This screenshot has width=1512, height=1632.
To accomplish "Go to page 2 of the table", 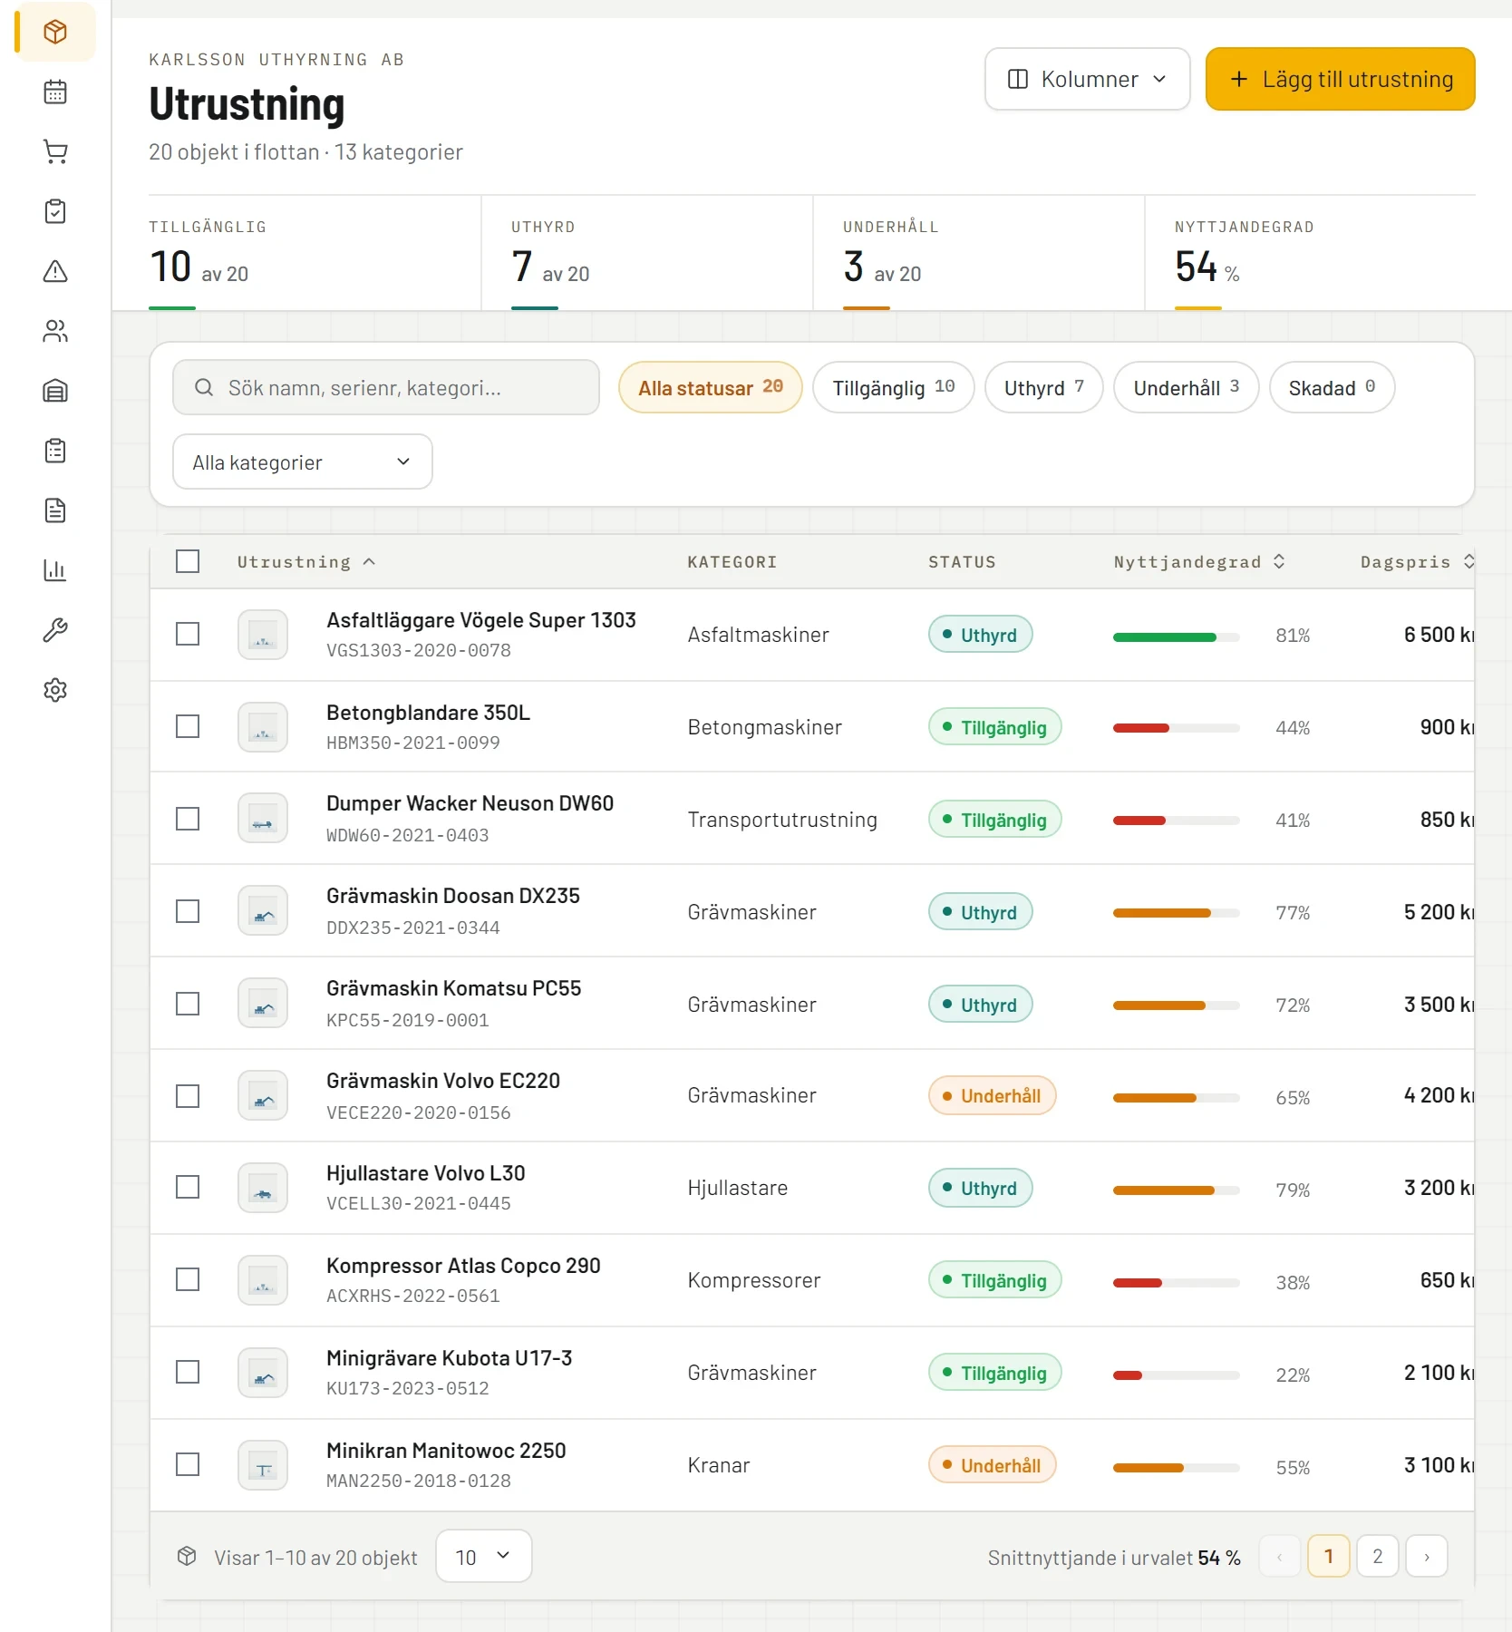I will click(x=1378, y=1558).
